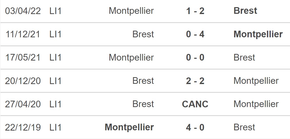Click the 4 - 0 score result
Viewport: 290px width, 139px height.
pos(195,127)
